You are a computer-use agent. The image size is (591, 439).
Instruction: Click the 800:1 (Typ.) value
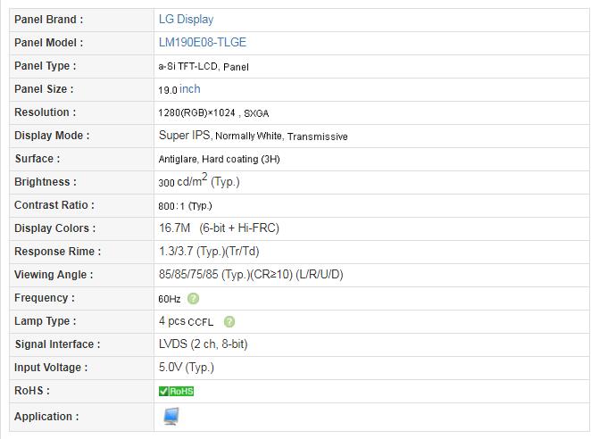click(x=185, y=206)
